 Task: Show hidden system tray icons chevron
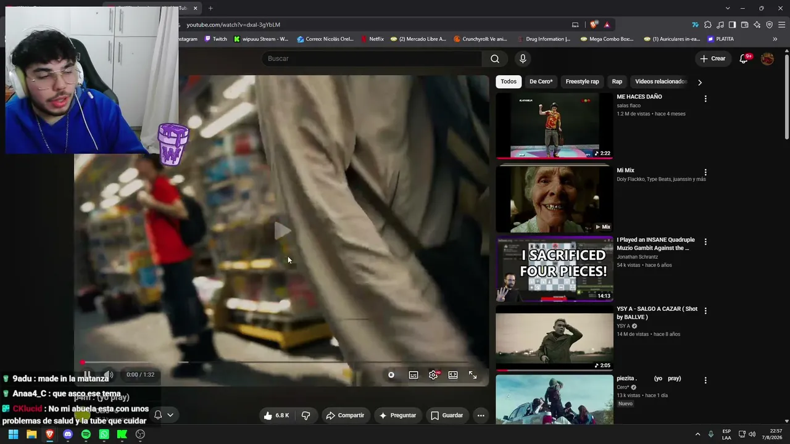697,434
